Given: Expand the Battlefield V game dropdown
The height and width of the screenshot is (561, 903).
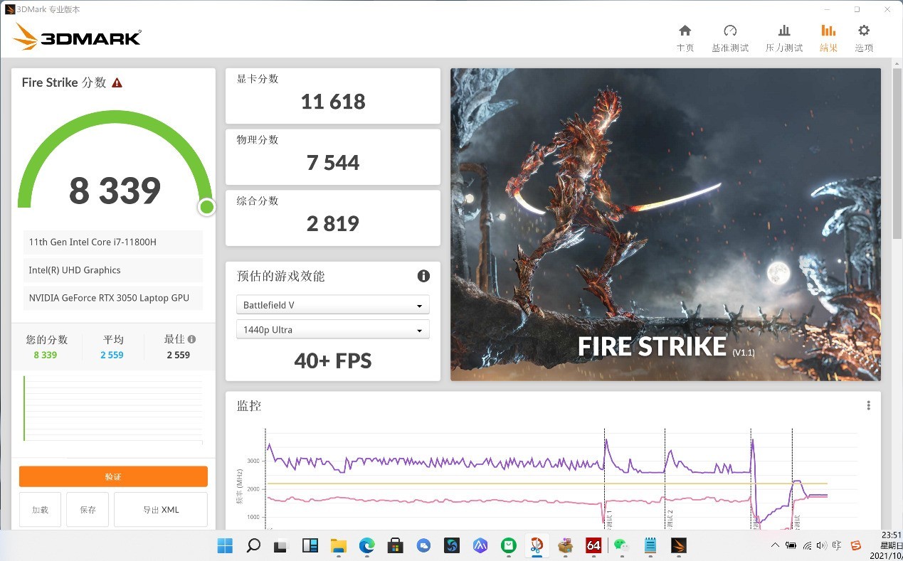Looking at the screenshot, I should click(332, 305).
